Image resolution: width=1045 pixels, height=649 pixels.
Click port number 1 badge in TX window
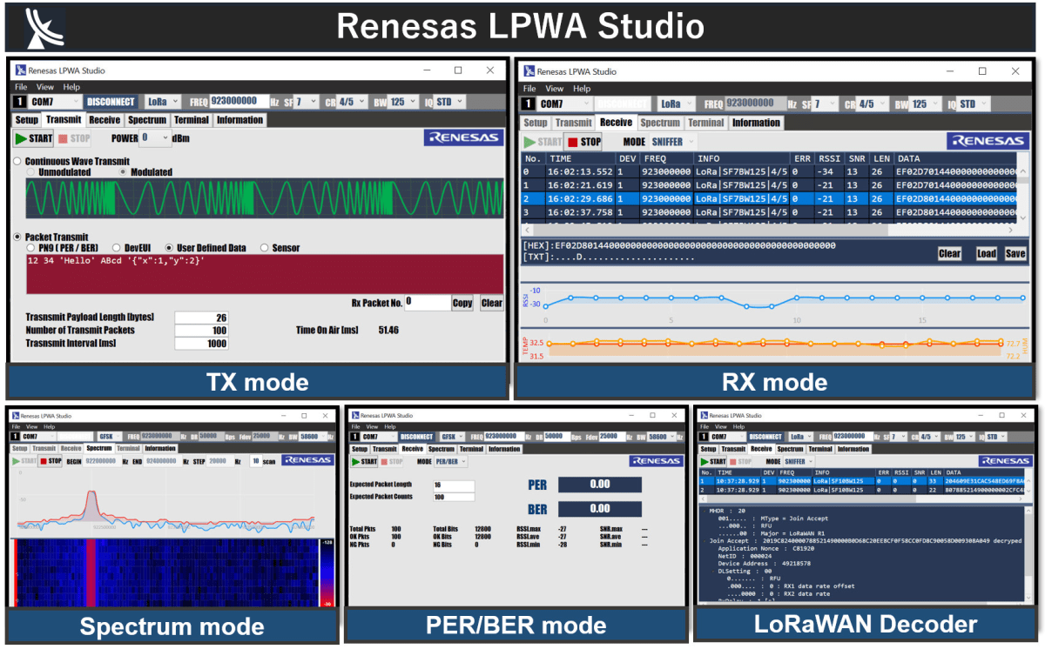coord(21,102)
